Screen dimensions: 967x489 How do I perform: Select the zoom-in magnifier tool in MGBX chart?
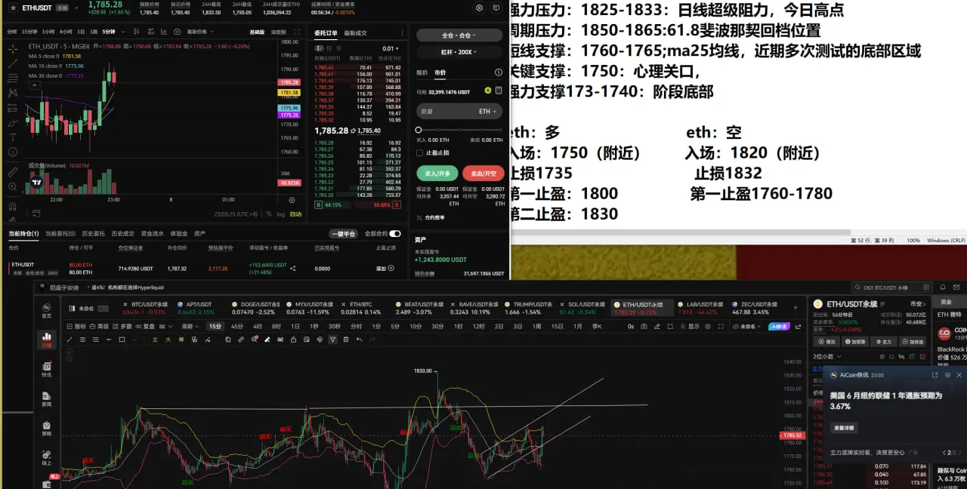tap(13, 186)
